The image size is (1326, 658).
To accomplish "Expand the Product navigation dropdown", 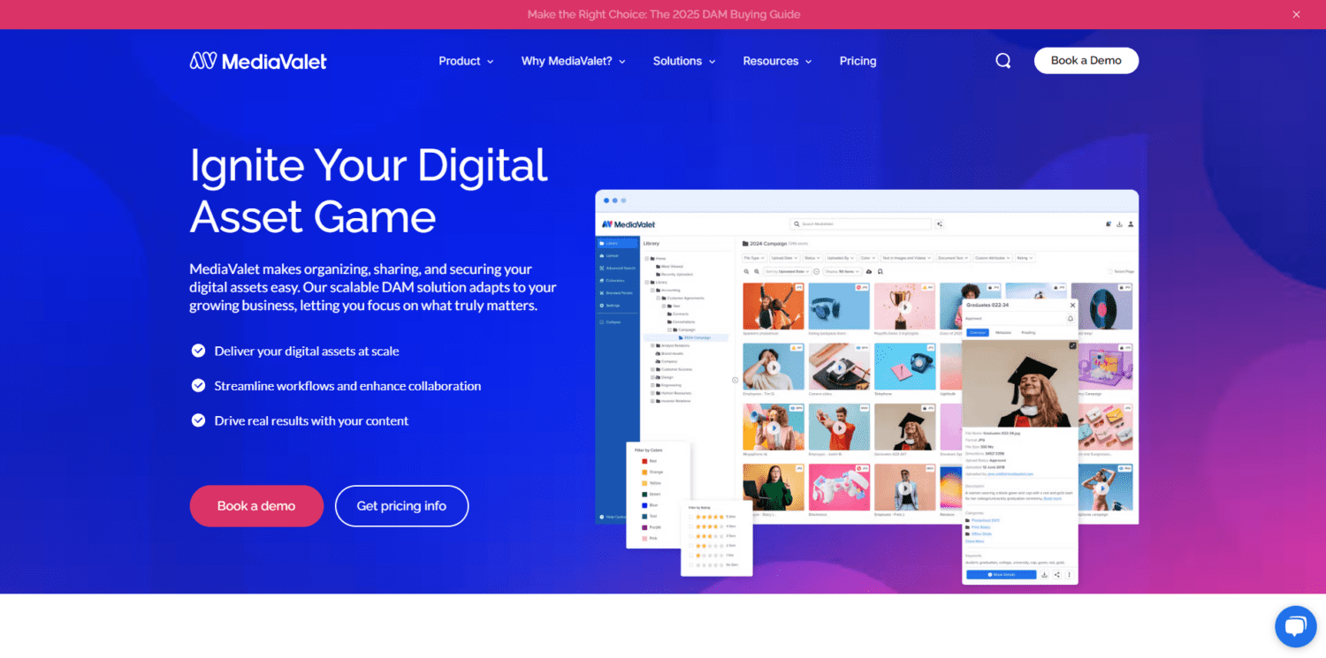I will coord(466,61).
